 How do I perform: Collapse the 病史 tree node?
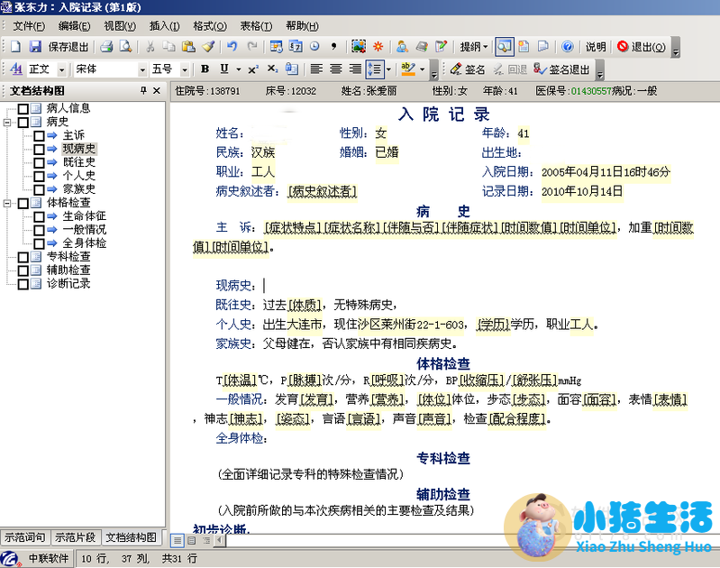[8, 122]
